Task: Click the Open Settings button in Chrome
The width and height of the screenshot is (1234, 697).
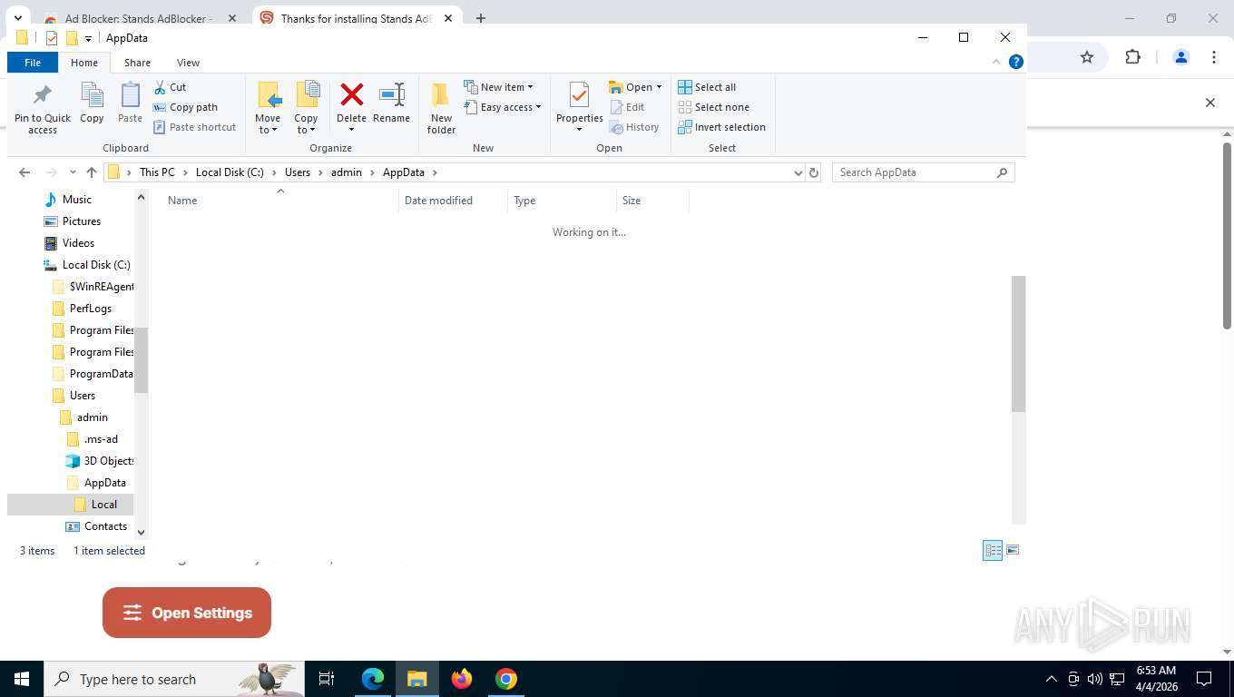Action: click(187, 613)
